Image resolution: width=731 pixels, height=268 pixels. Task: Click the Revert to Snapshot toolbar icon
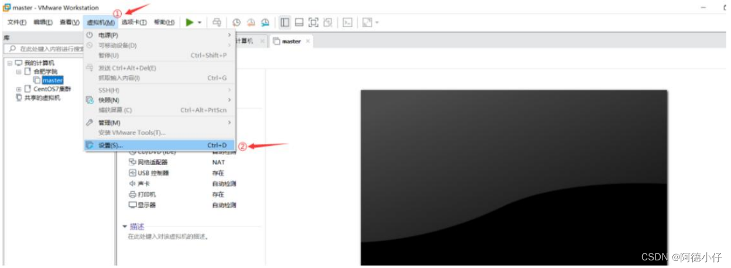(x=251, y=22)
